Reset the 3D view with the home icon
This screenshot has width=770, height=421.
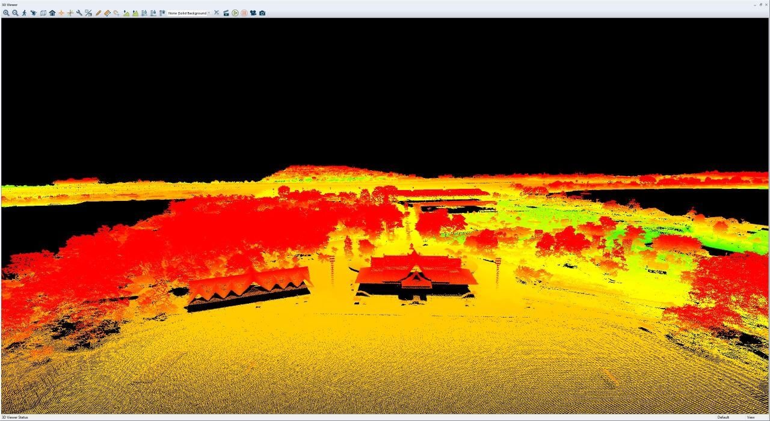pos(52,13)
